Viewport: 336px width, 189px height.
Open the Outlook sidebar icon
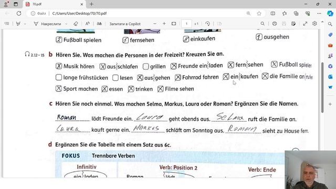pyautogui.click(x=330, y=77)
